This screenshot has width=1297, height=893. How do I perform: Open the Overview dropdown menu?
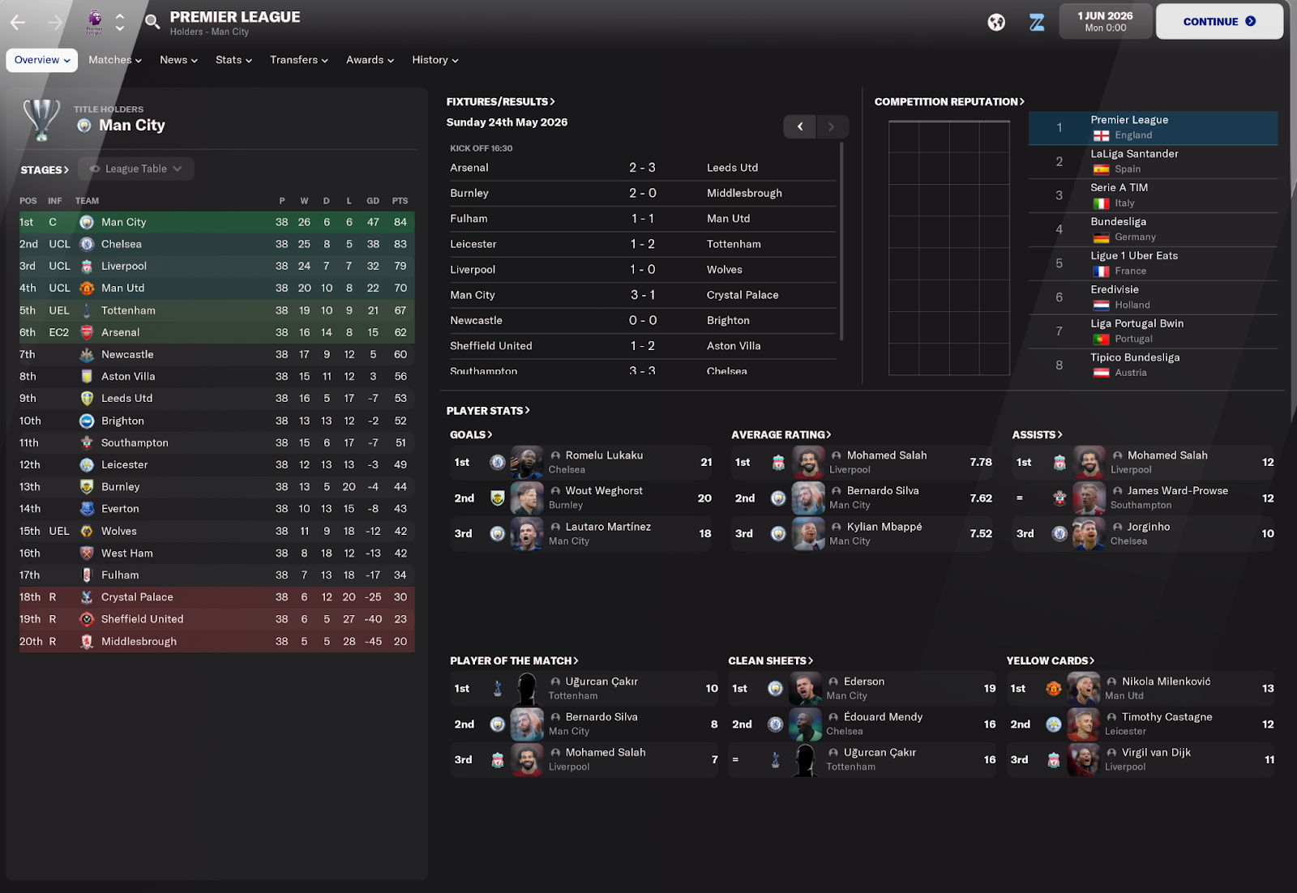point(42,60)
